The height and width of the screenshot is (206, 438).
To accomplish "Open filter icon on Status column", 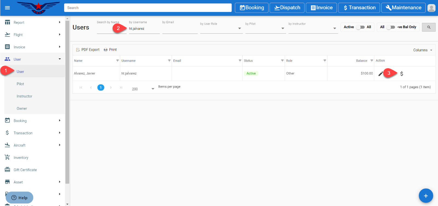I will 282,61.
